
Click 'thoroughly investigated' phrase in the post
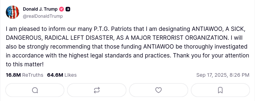216,47
